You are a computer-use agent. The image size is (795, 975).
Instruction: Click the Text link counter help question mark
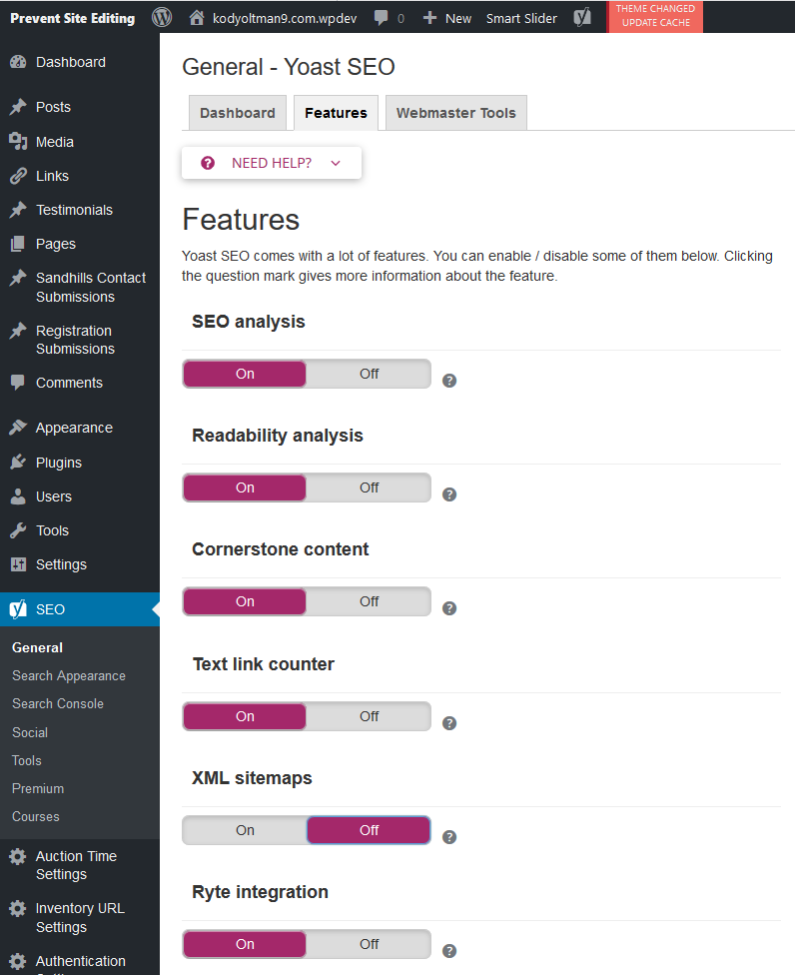click(x=449, y=723)
